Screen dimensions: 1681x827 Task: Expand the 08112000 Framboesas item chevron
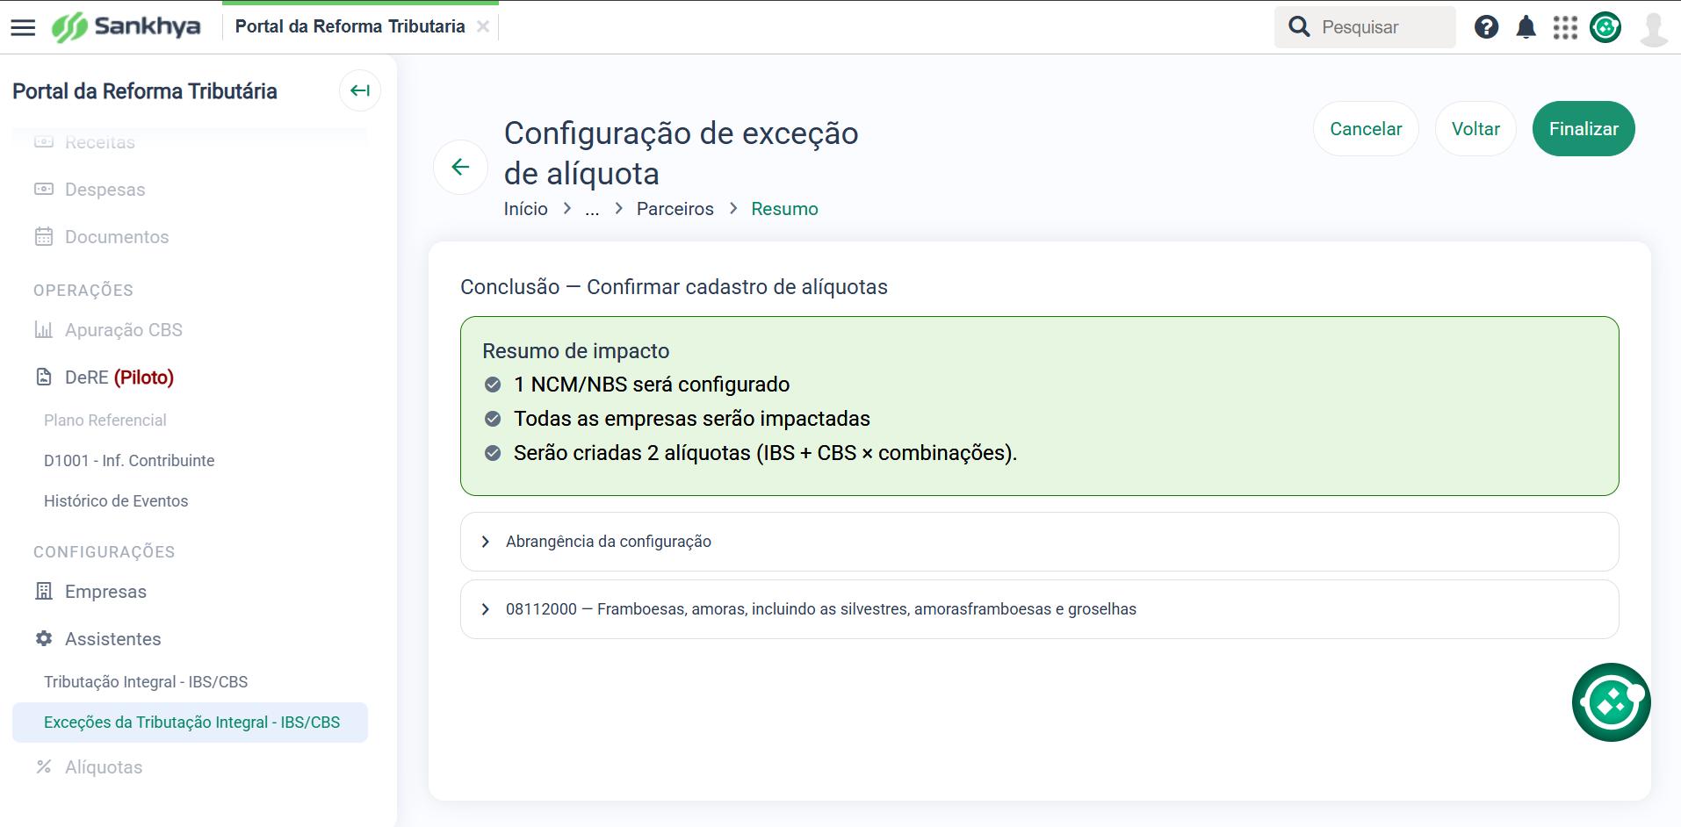pyautogui.click(x=486, y=609)
